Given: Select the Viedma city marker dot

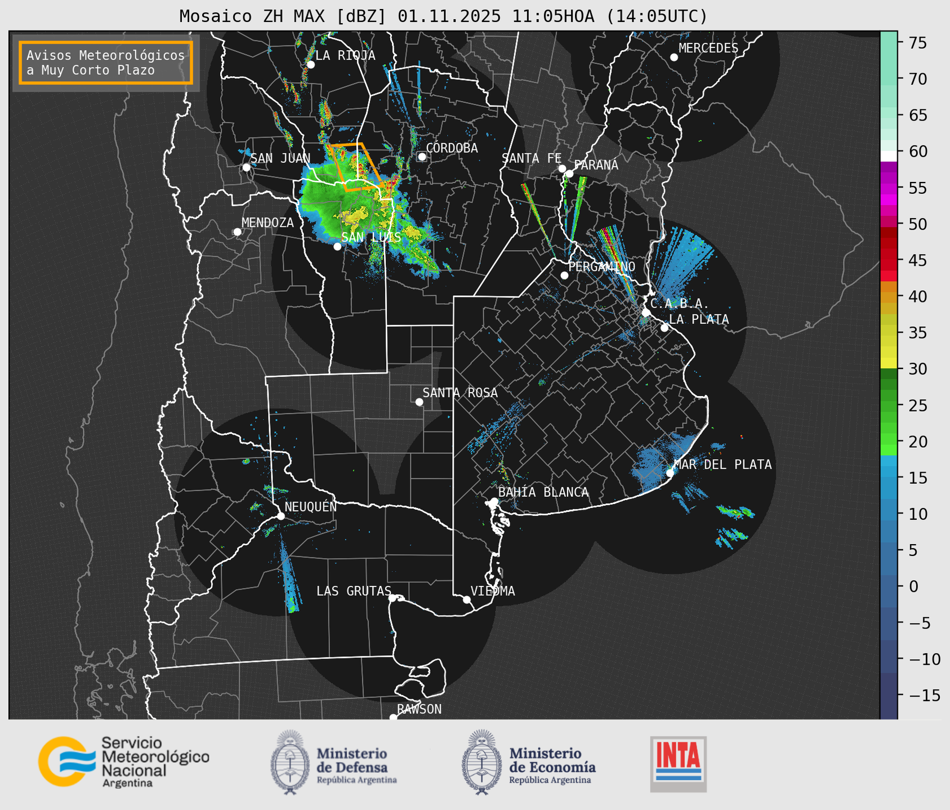Looking at the screenshot, I should point(466,599).
